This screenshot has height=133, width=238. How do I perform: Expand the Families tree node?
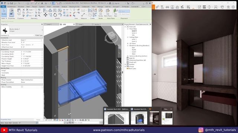pyautogui.click(x=125, y=64)
